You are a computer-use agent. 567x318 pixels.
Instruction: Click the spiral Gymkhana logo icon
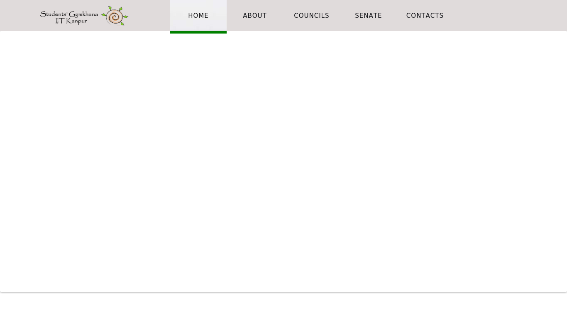(x=115, y=16)
